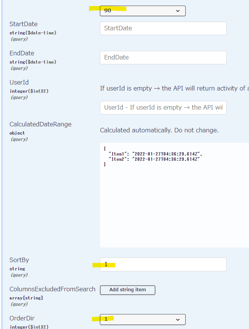This screenshot has width=249, height=329.
Task: Focus the EndDate text box
Action: pos(163,58)
